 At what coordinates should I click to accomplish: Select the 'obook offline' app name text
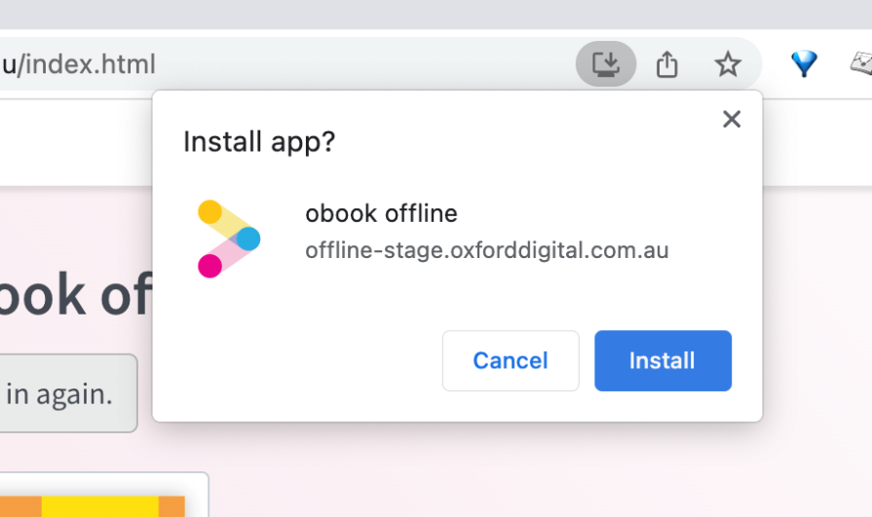(381, 213)
